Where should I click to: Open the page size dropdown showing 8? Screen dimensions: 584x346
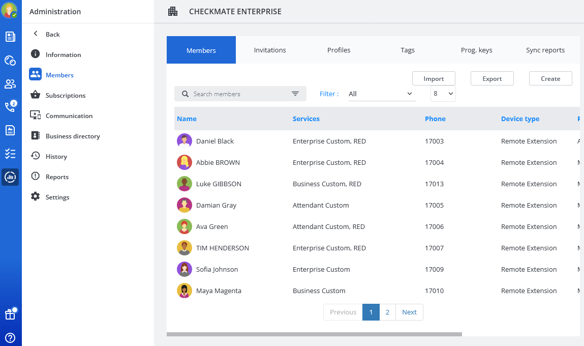tap(443, 94)
